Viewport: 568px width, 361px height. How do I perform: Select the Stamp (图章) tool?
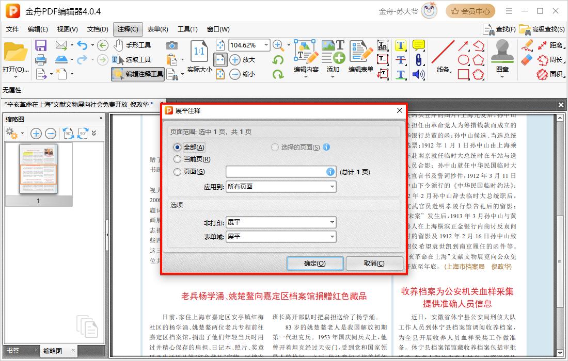pyautogui.click(x=502, y=56)
